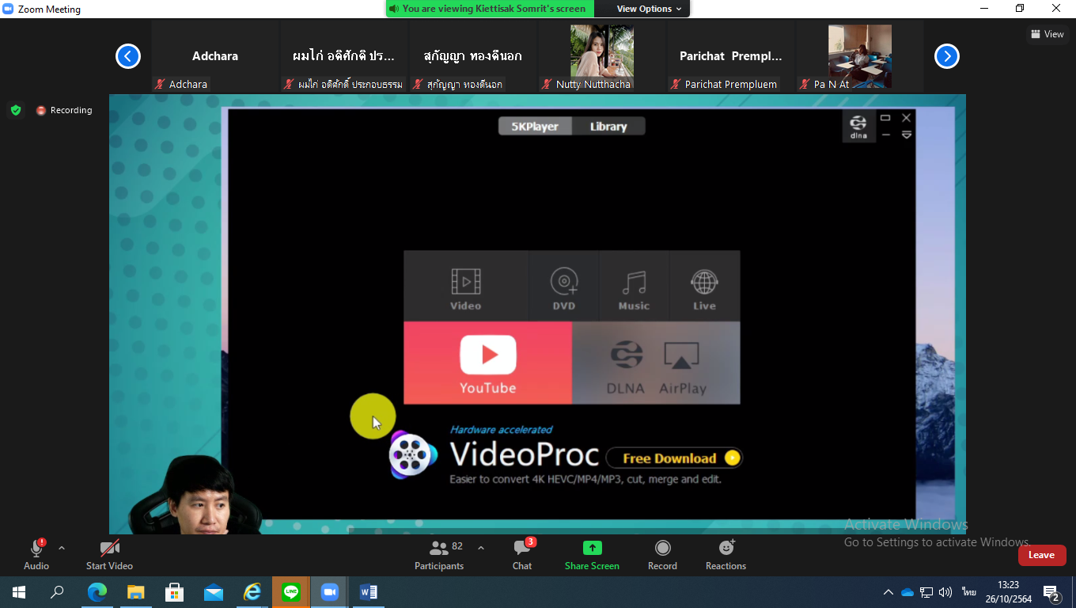Click the network tray icon
1076x608 pixels.
926,592
